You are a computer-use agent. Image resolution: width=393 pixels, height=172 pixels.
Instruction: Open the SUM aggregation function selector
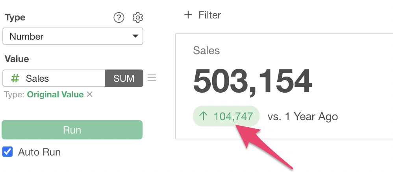pyautogui.click(x=124, y=78)
